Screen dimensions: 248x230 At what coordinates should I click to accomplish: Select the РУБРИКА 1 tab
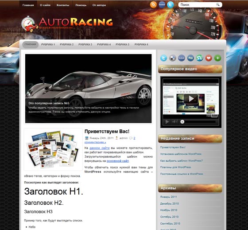pyautogui.click(x=48, y=44)
